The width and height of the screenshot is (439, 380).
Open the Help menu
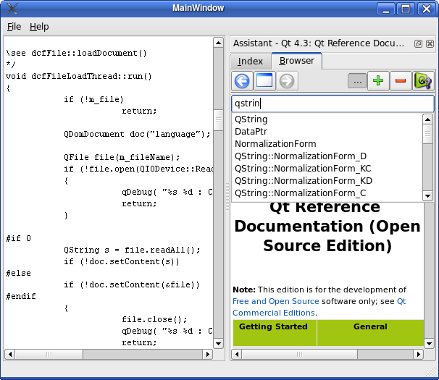(39, 27)
